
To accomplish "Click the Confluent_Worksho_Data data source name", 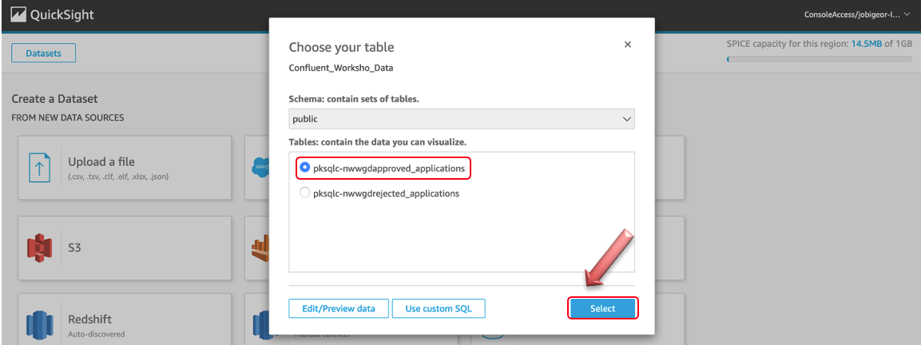I will [340, 68].
